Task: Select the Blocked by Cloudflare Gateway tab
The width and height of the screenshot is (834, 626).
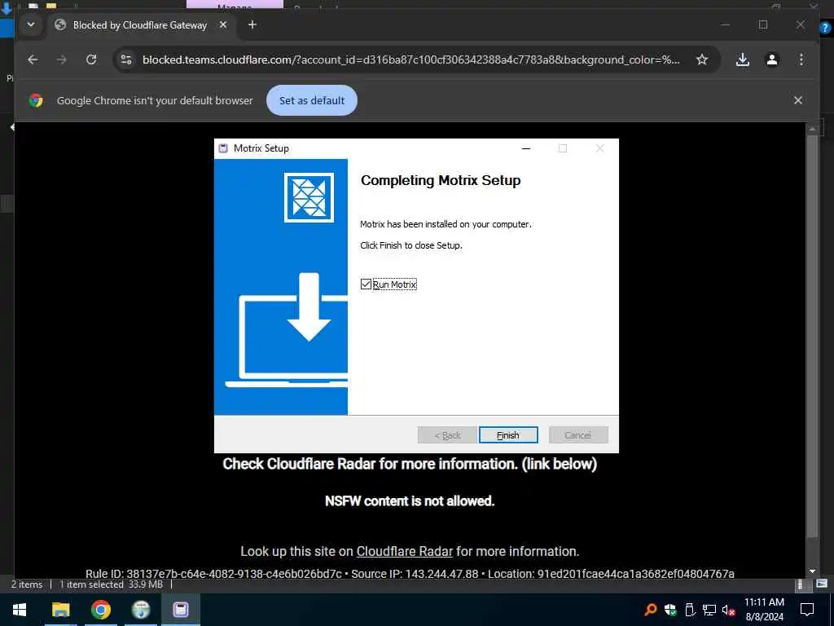Action: click(139, 25)
